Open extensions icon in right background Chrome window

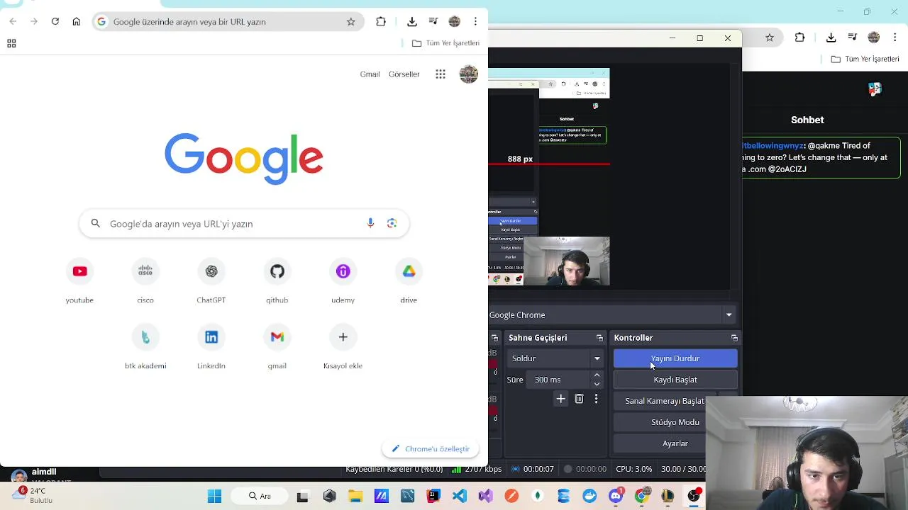click(x=800, y=37)
